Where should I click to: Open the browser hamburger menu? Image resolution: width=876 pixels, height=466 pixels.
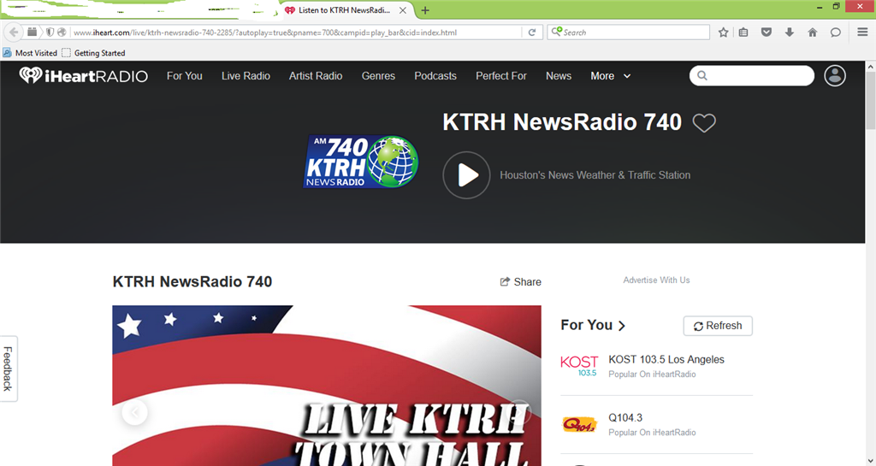pos(862,32)
